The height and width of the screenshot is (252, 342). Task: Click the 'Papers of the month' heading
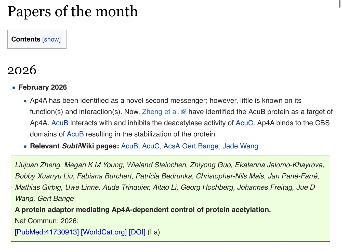point(73,11)
